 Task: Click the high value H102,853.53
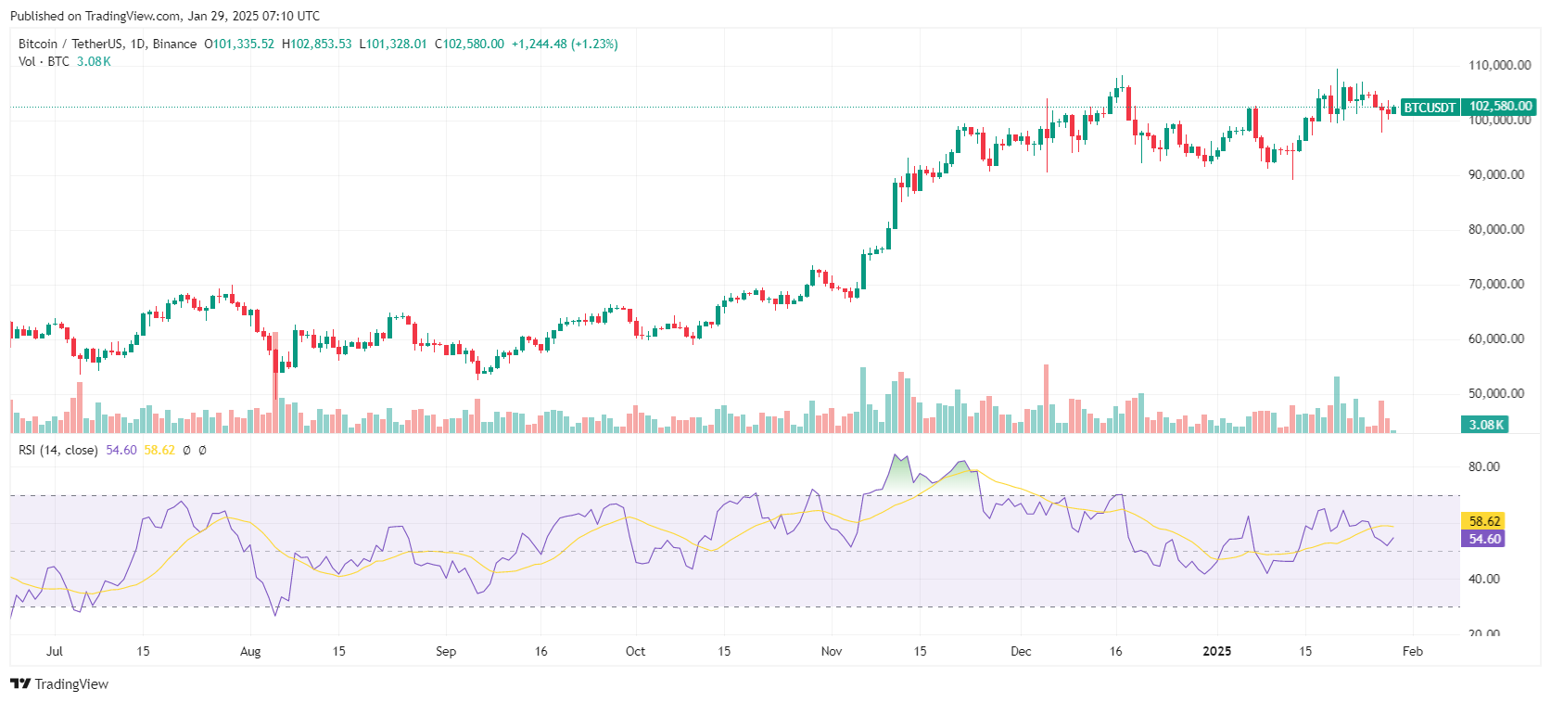tap(317, 44)
